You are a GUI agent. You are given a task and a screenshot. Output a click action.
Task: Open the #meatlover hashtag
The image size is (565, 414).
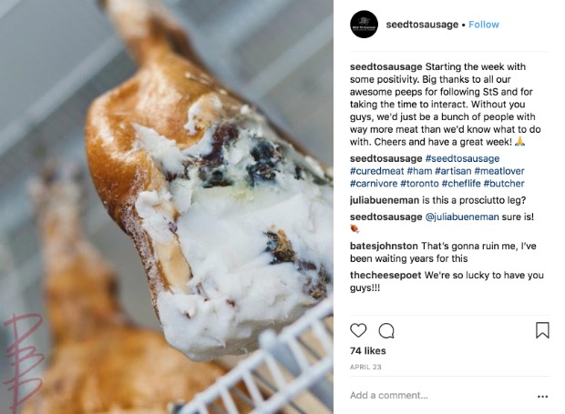[x=499, y=171]
